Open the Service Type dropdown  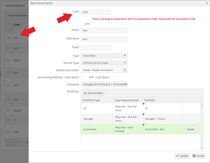click(x=104, y=63)
